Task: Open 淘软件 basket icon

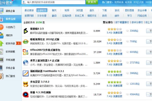Action: click(x=2, y=35)
